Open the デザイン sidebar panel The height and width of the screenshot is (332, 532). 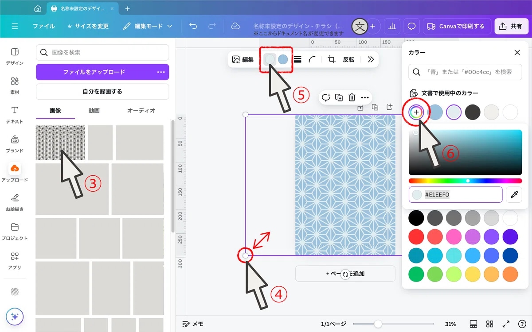pyautogui.click(x=15, y=56)
